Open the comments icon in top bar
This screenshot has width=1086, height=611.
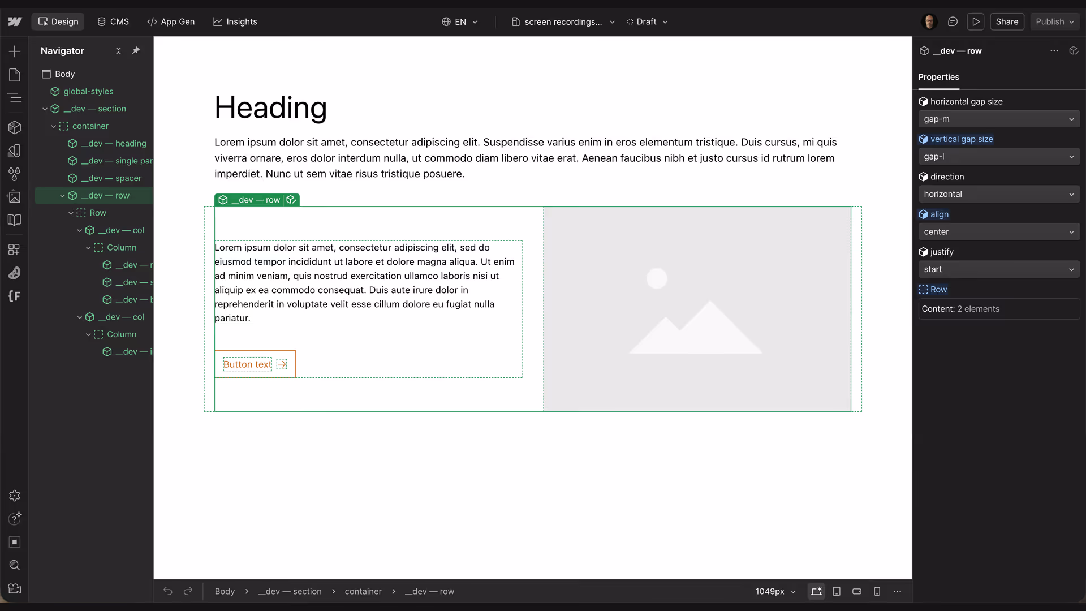click(x=953, y=21)
